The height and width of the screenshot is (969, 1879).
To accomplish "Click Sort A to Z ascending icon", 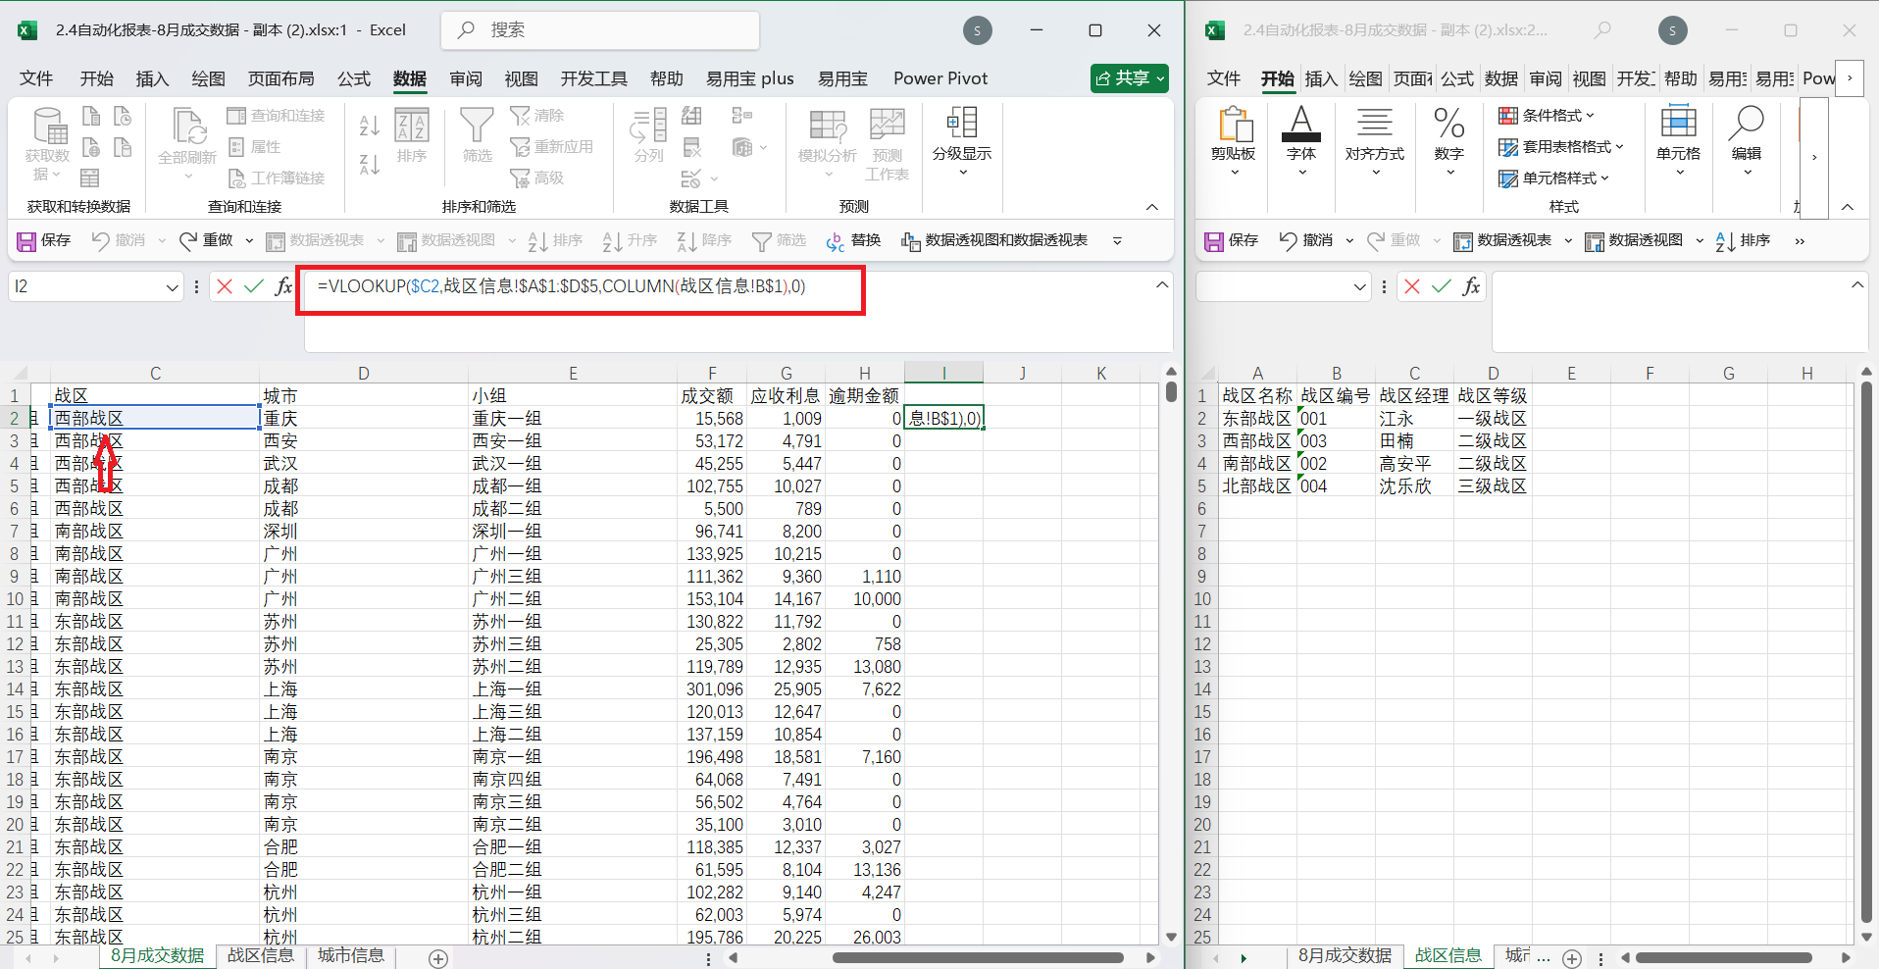I will [x=369, y=125].
